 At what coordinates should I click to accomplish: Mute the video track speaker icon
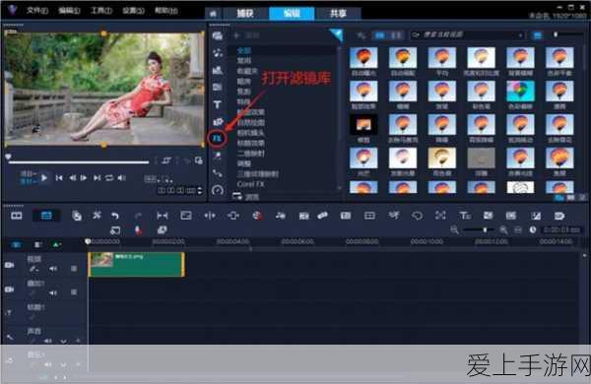tap(53, 269)
